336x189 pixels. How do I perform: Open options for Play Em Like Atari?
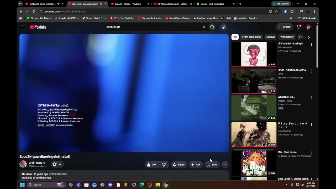pos(311,124)
